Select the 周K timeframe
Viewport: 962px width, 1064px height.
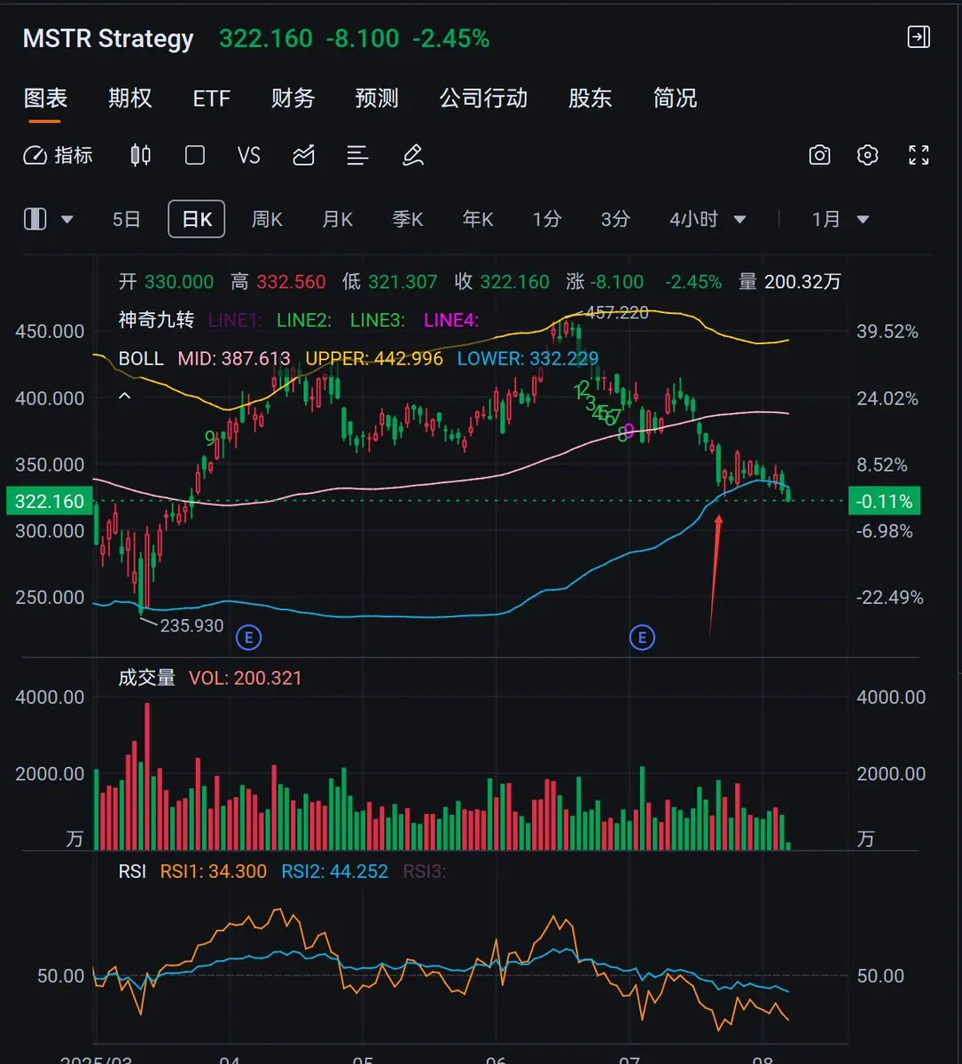point(267,219)
